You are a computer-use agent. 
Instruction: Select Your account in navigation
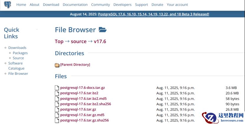click(177, 5)
